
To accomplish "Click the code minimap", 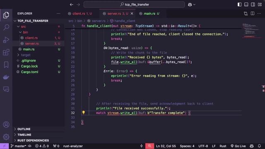I will 251,31.
